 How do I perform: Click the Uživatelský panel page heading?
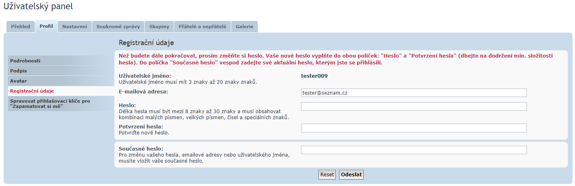point(38,6)
